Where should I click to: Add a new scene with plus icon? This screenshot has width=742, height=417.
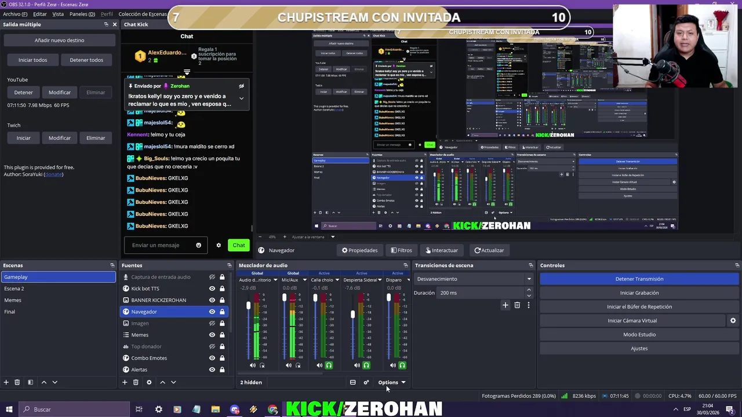pyautogui.click(x=6, y=382)
